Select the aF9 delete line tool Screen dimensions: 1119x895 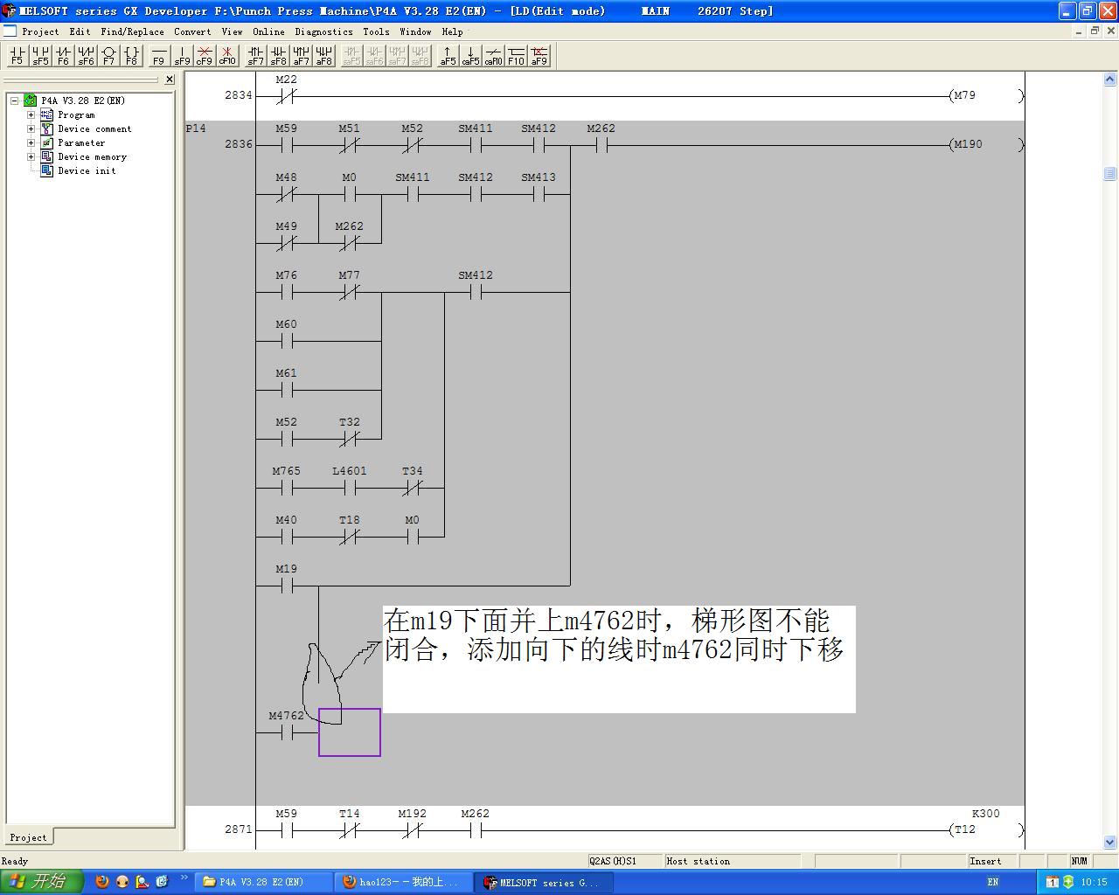(539, 56)
